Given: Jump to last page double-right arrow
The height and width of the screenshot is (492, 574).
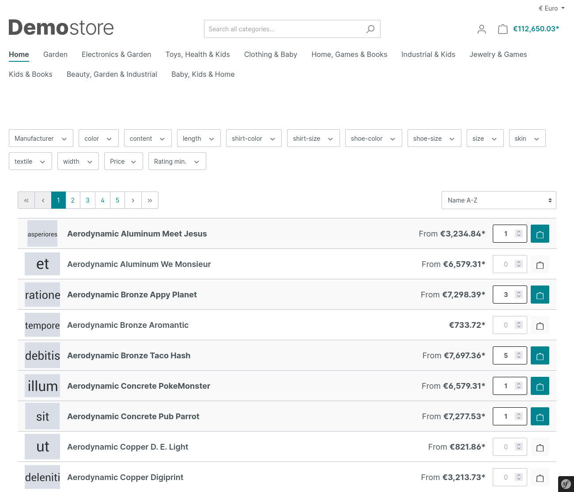Looking at the screenshot, I should point(150,200).
